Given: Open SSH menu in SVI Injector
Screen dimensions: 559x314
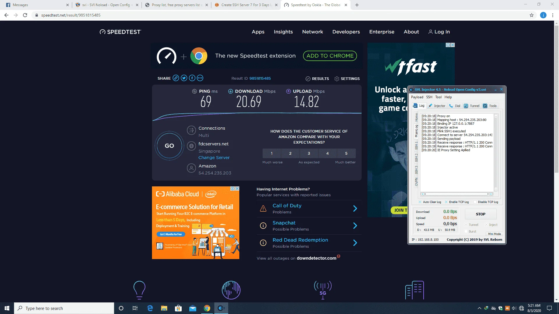Looking at the screenshot, I should click(429, 97).
